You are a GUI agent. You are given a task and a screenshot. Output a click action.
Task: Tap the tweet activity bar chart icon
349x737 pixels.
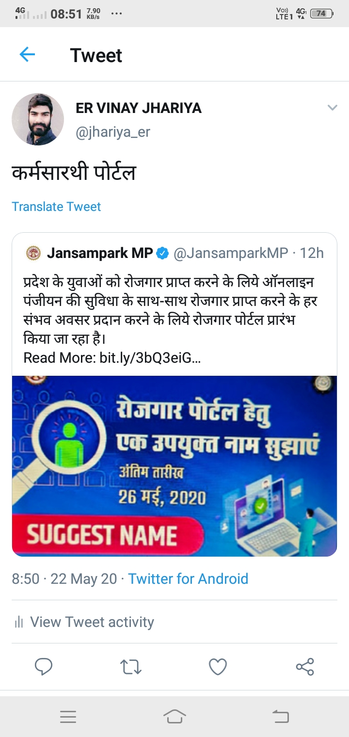click(19, 622)
